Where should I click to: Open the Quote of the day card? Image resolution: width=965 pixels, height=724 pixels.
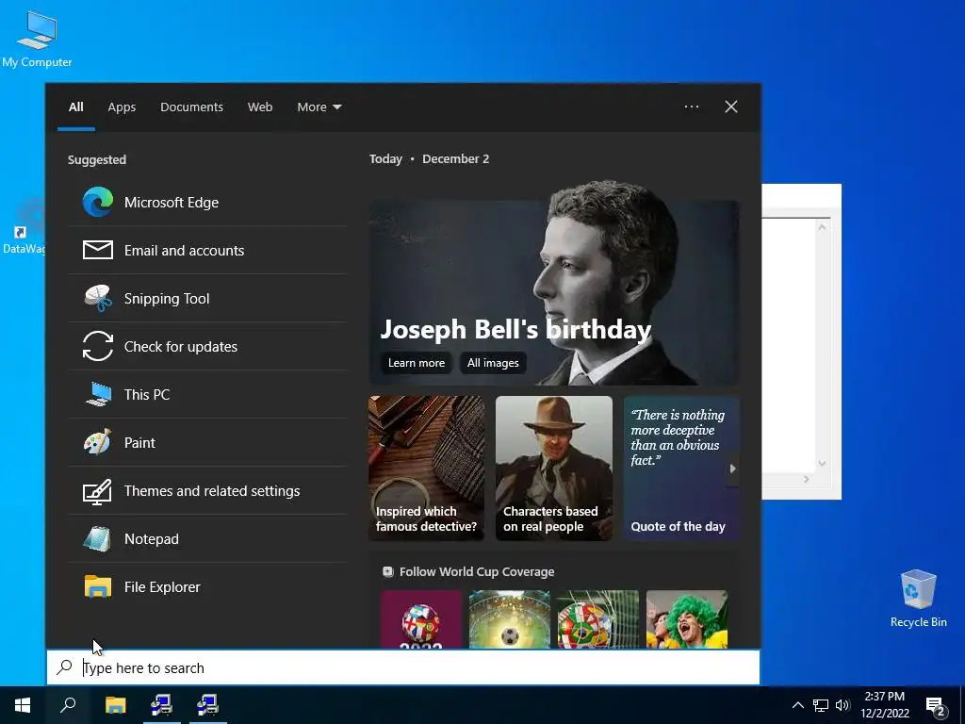(681, 469)
